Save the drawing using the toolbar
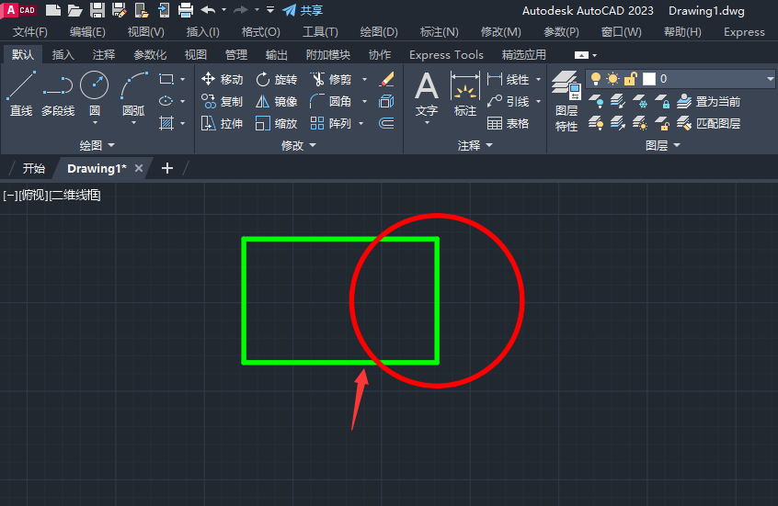 click(x=97, y=10)
